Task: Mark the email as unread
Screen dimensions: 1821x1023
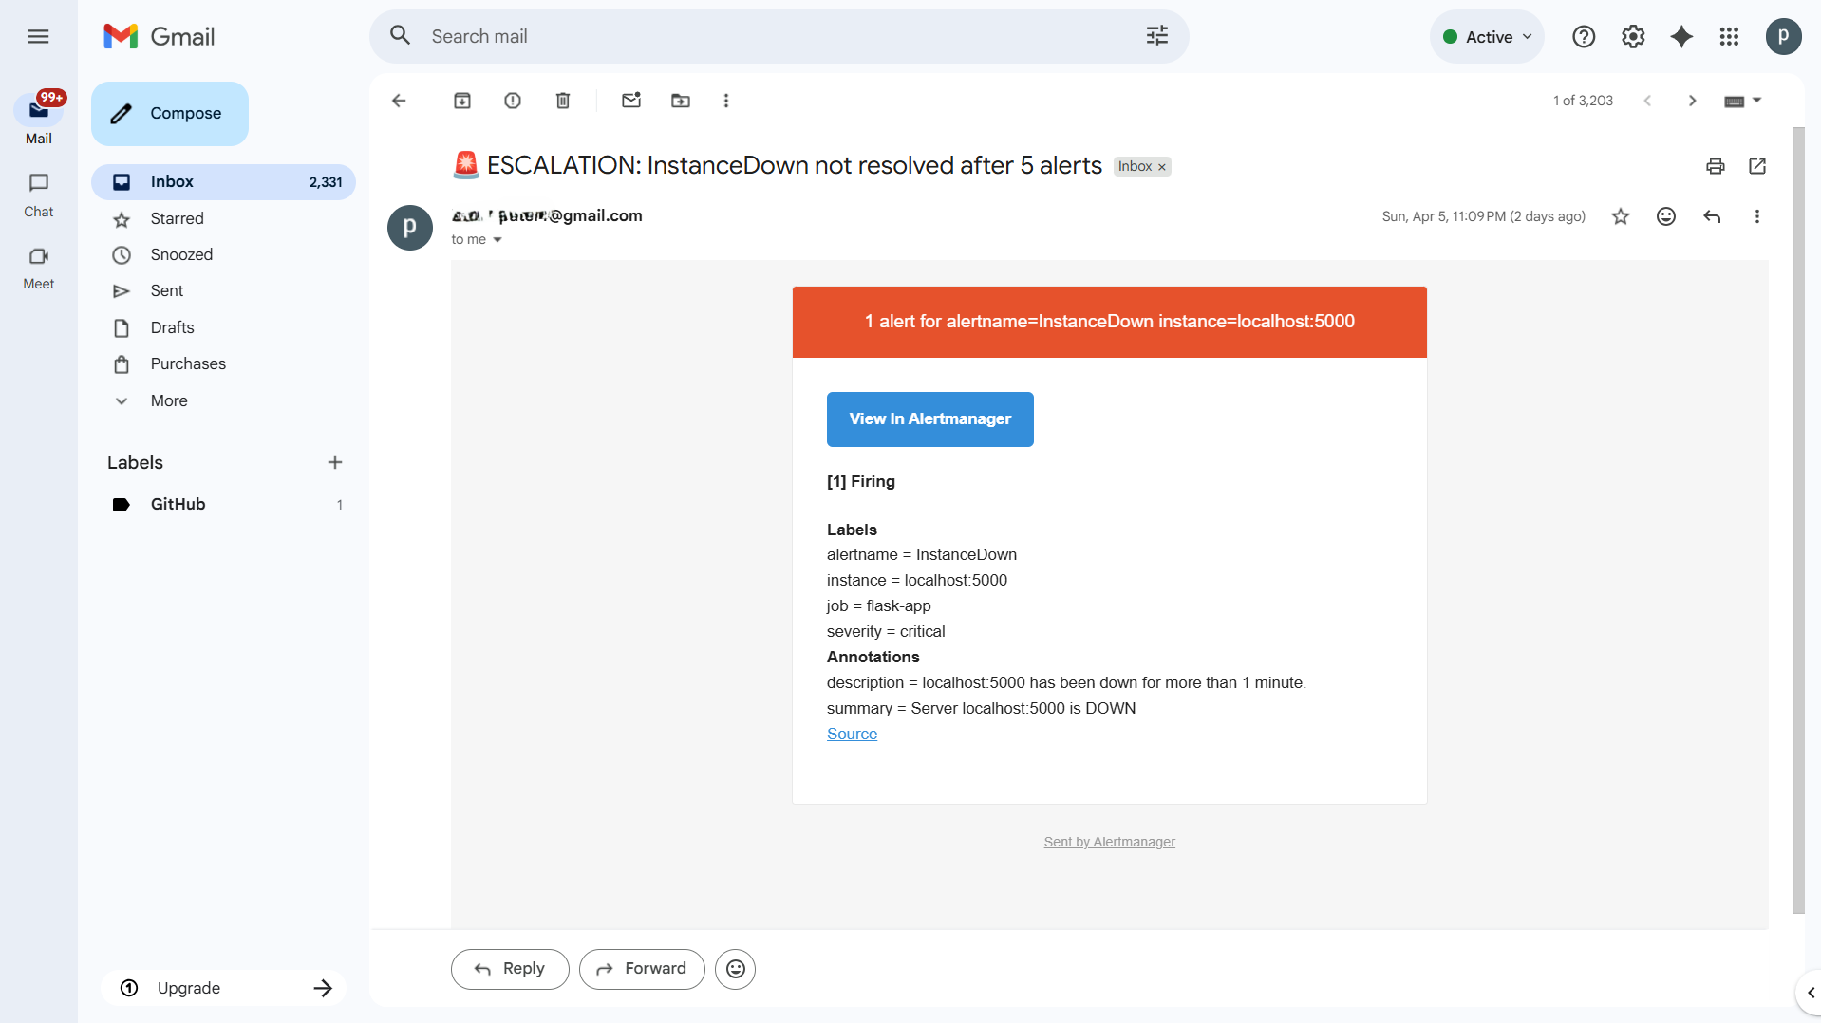Action: 631,101
